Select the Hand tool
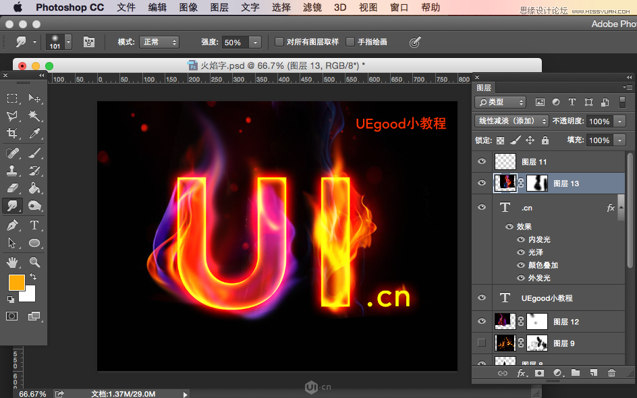The image size is (637, 398). (12, 262)
